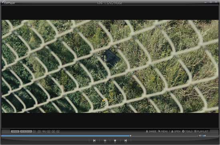Screen dimensions: 220x145
Task: Click OPEN to load media
Action: coord(176,131)
